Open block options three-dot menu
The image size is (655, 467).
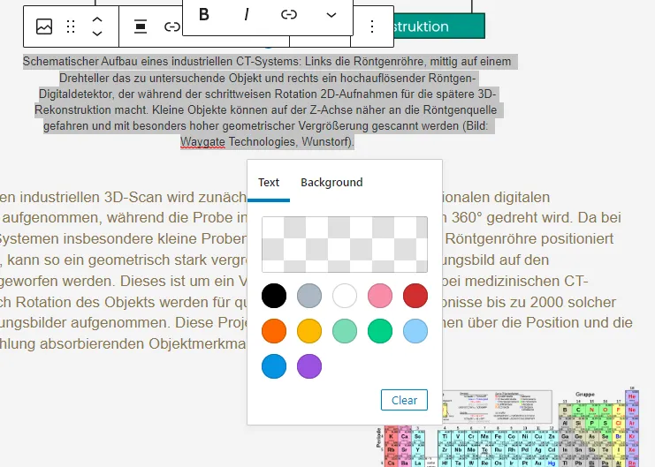372,26
